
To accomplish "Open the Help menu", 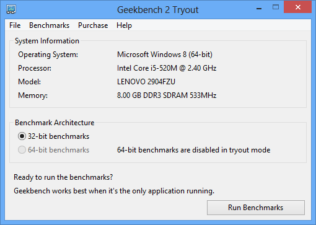I will (124, 25).
